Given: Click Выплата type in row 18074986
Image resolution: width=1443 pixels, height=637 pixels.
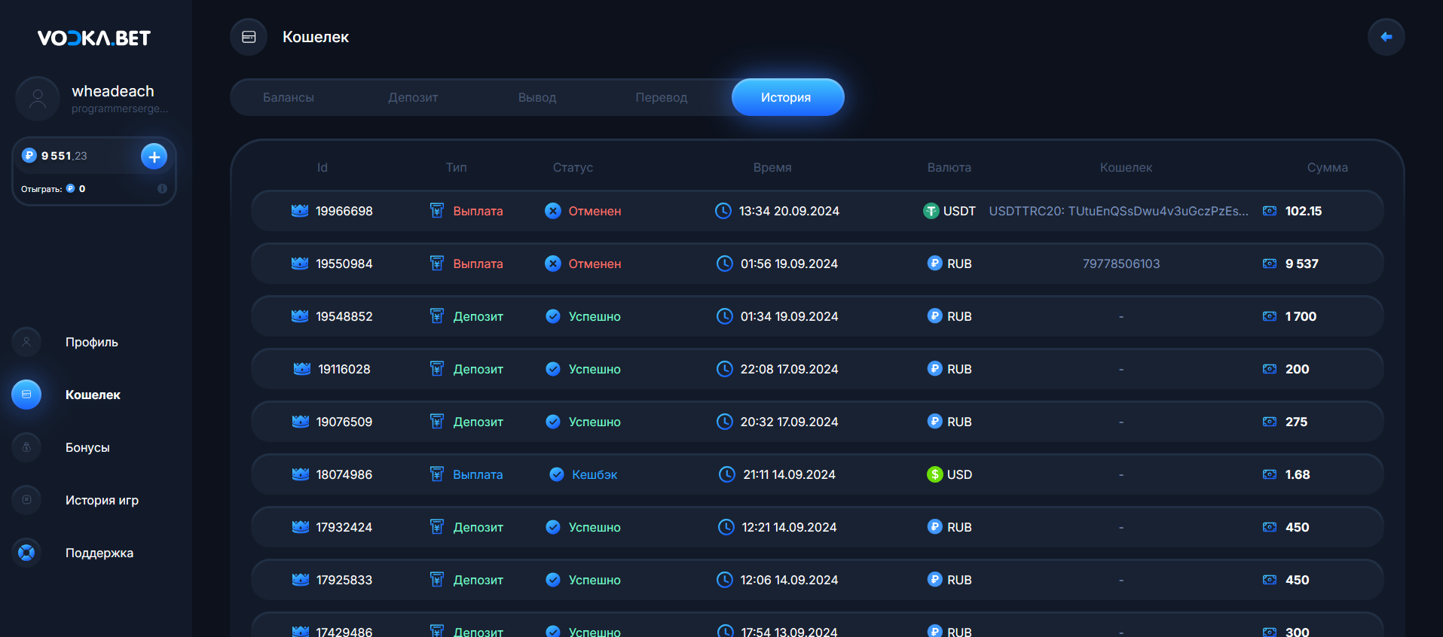Looking at the screenshot, I should 478,474.
